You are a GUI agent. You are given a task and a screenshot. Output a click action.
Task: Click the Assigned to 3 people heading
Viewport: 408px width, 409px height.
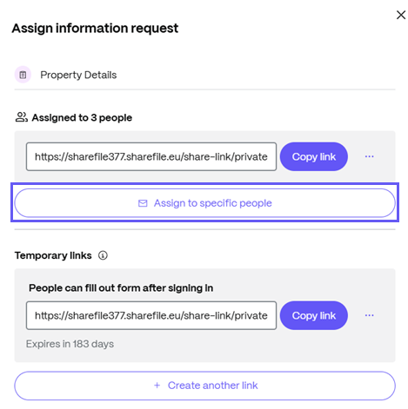point(82,118)
